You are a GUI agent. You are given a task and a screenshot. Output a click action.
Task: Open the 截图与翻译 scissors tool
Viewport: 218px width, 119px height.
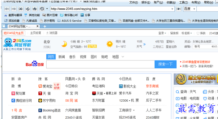coord(13,15)
